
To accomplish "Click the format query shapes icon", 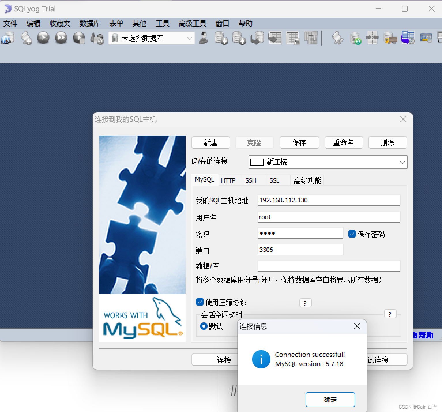I will point(97,38).
